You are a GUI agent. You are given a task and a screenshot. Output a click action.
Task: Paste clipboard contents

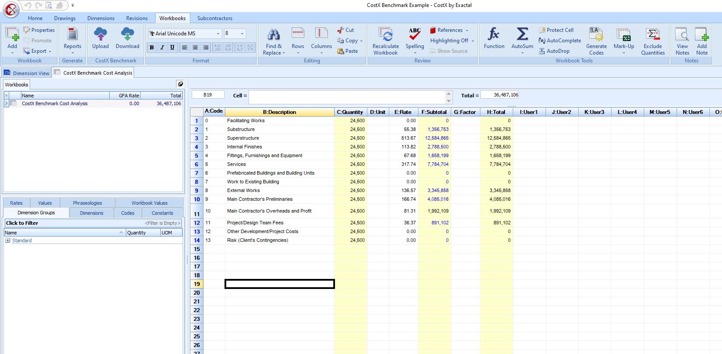click(x=348, y=51)
